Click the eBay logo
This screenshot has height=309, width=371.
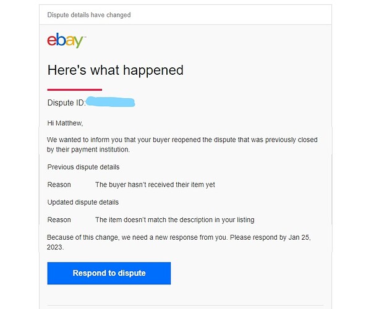tap(67, 40)
